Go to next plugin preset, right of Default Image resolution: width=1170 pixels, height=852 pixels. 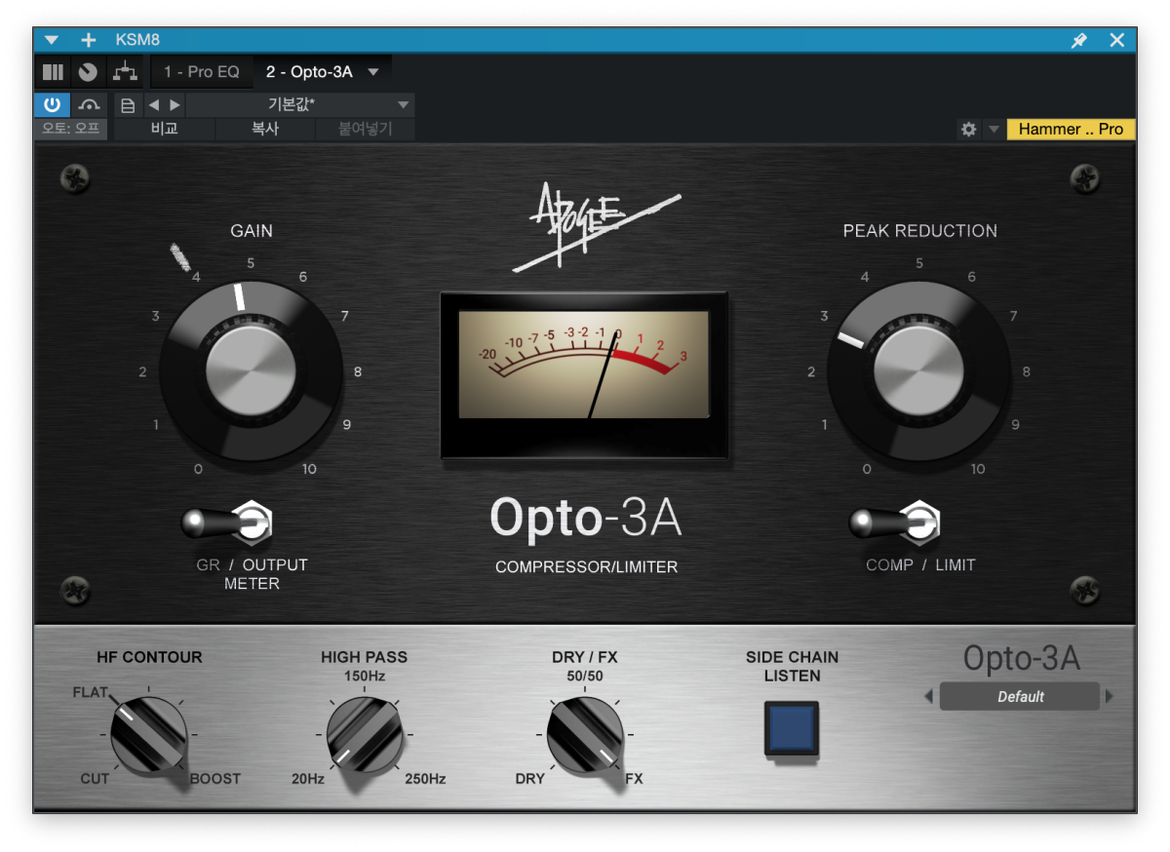coord(1110,697)
